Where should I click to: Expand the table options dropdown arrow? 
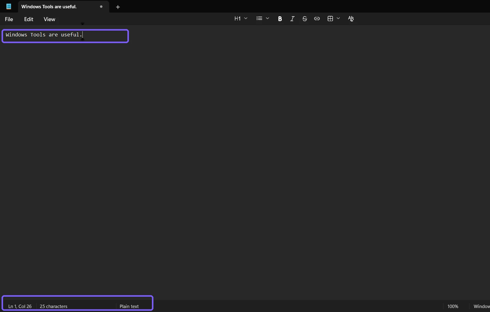(x=338, y=18)
